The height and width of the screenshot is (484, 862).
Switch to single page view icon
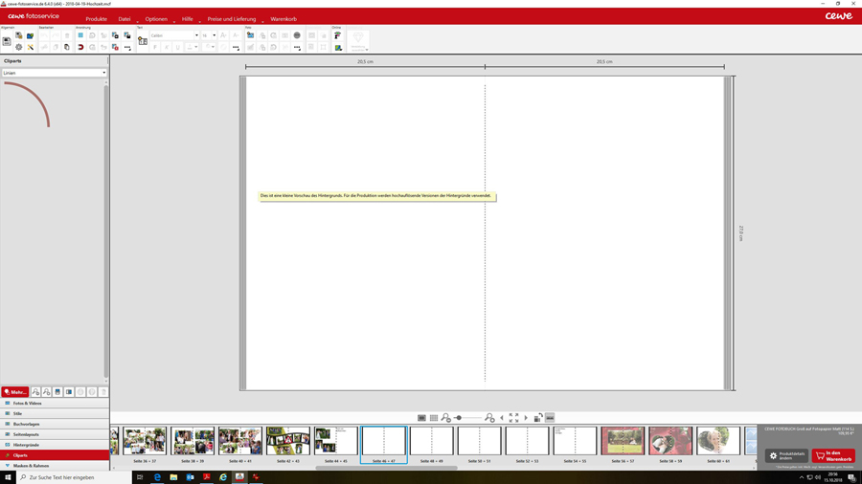coord(421,418)
